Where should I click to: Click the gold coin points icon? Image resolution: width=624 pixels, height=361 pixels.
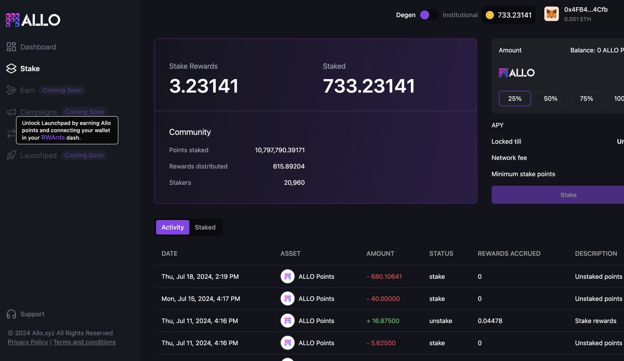490,15
